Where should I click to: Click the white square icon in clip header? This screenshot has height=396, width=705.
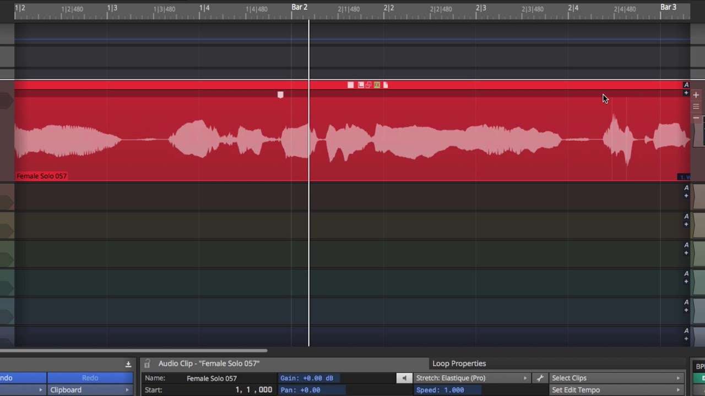point(351,85)
